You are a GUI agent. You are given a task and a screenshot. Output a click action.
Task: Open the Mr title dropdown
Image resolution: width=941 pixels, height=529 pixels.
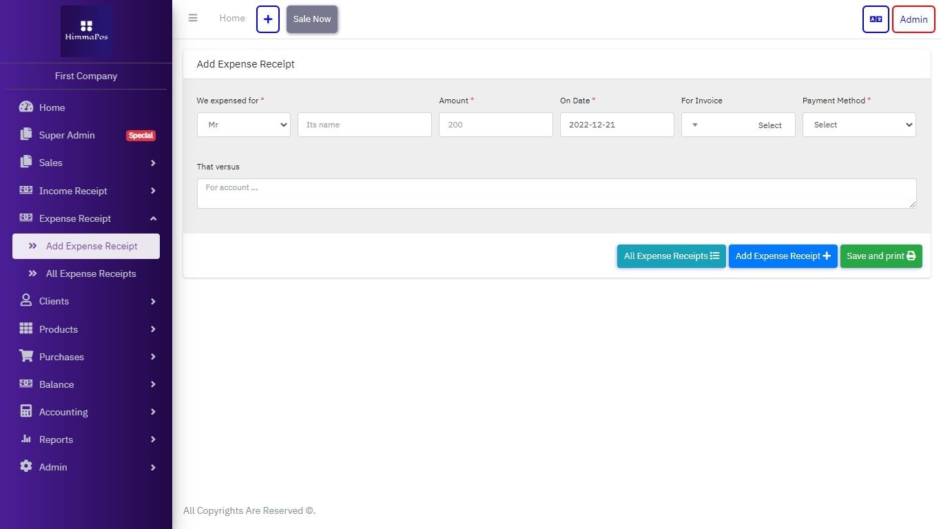pos(244,125)
